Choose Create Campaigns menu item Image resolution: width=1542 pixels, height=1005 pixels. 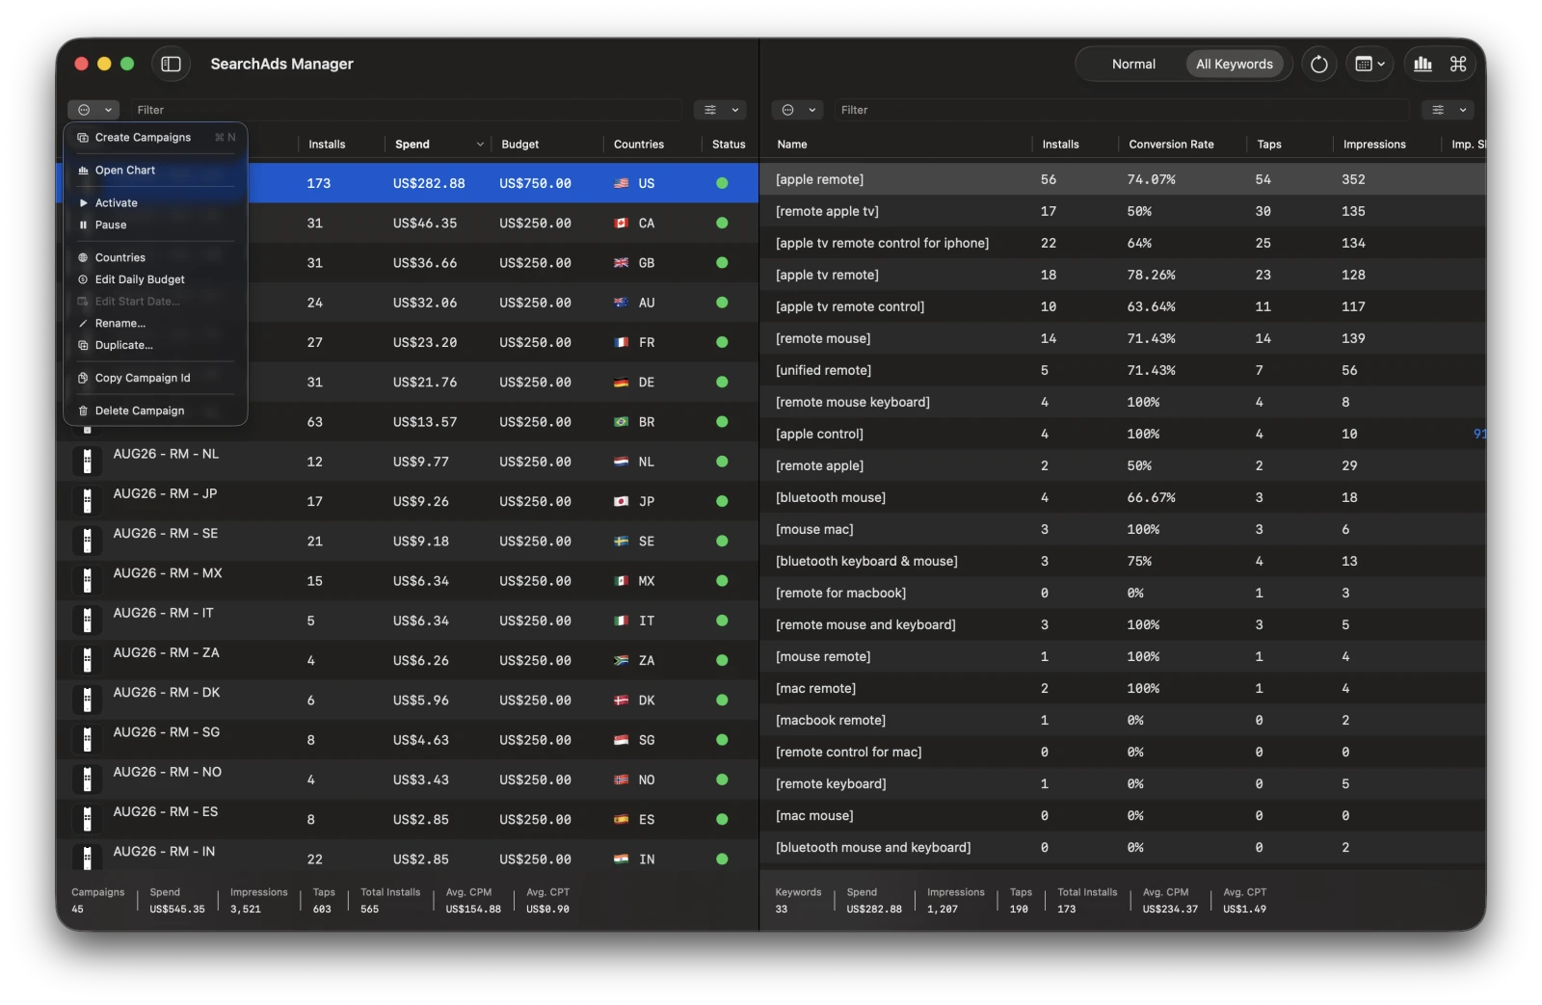coord(155,138)
